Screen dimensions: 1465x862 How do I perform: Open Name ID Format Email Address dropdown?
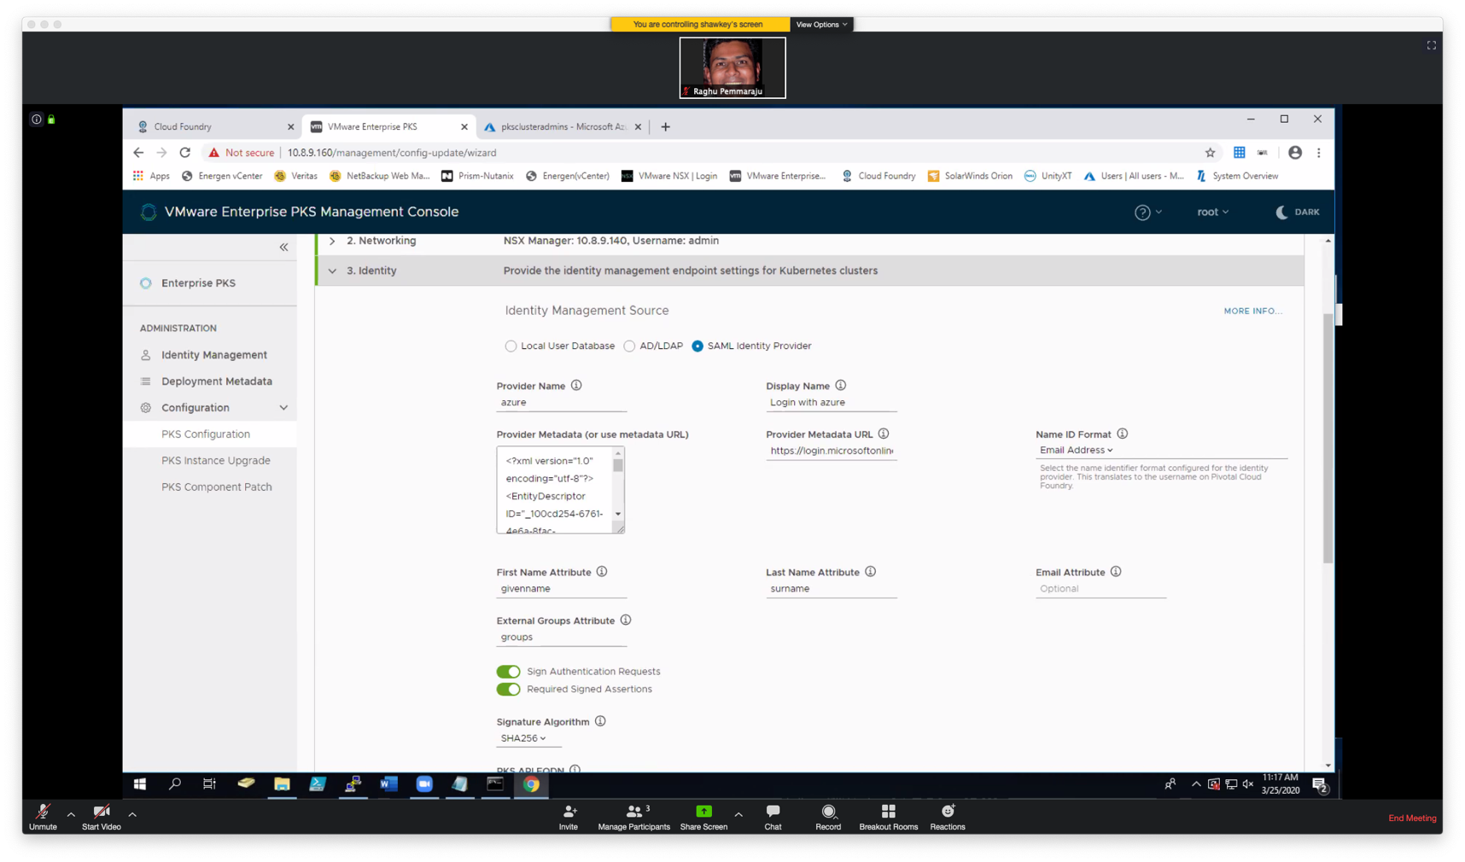coord(1076,451)
